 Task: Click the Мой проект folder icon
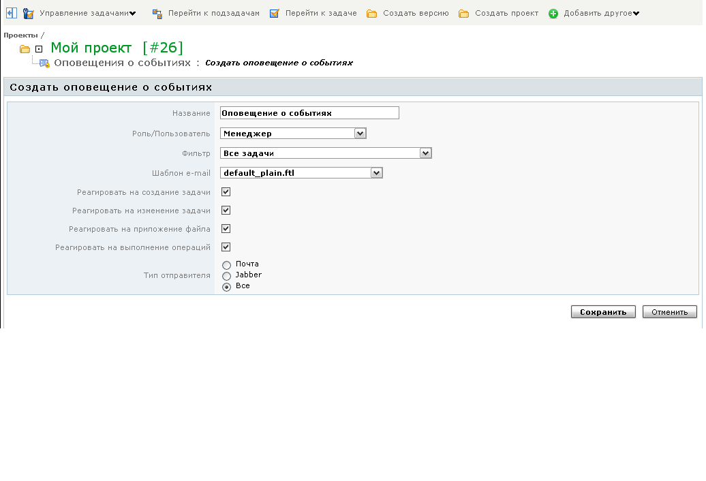(25, 49)
